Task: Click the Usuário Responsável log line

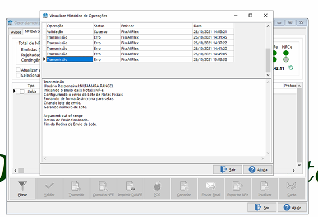Action: tap(79, 86)
